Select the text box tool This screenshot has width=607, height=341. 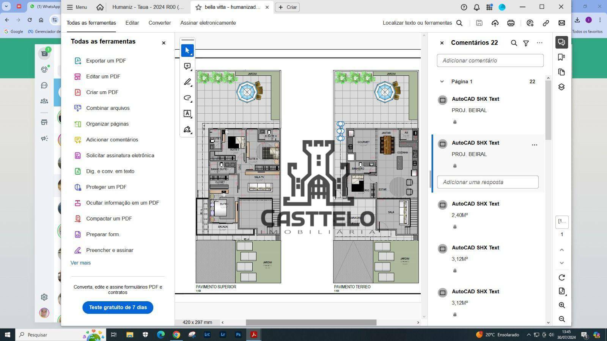coord(187,114)
